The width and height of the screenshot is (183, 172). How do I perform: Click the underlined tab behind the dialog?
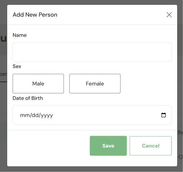[x=3, y=74]
